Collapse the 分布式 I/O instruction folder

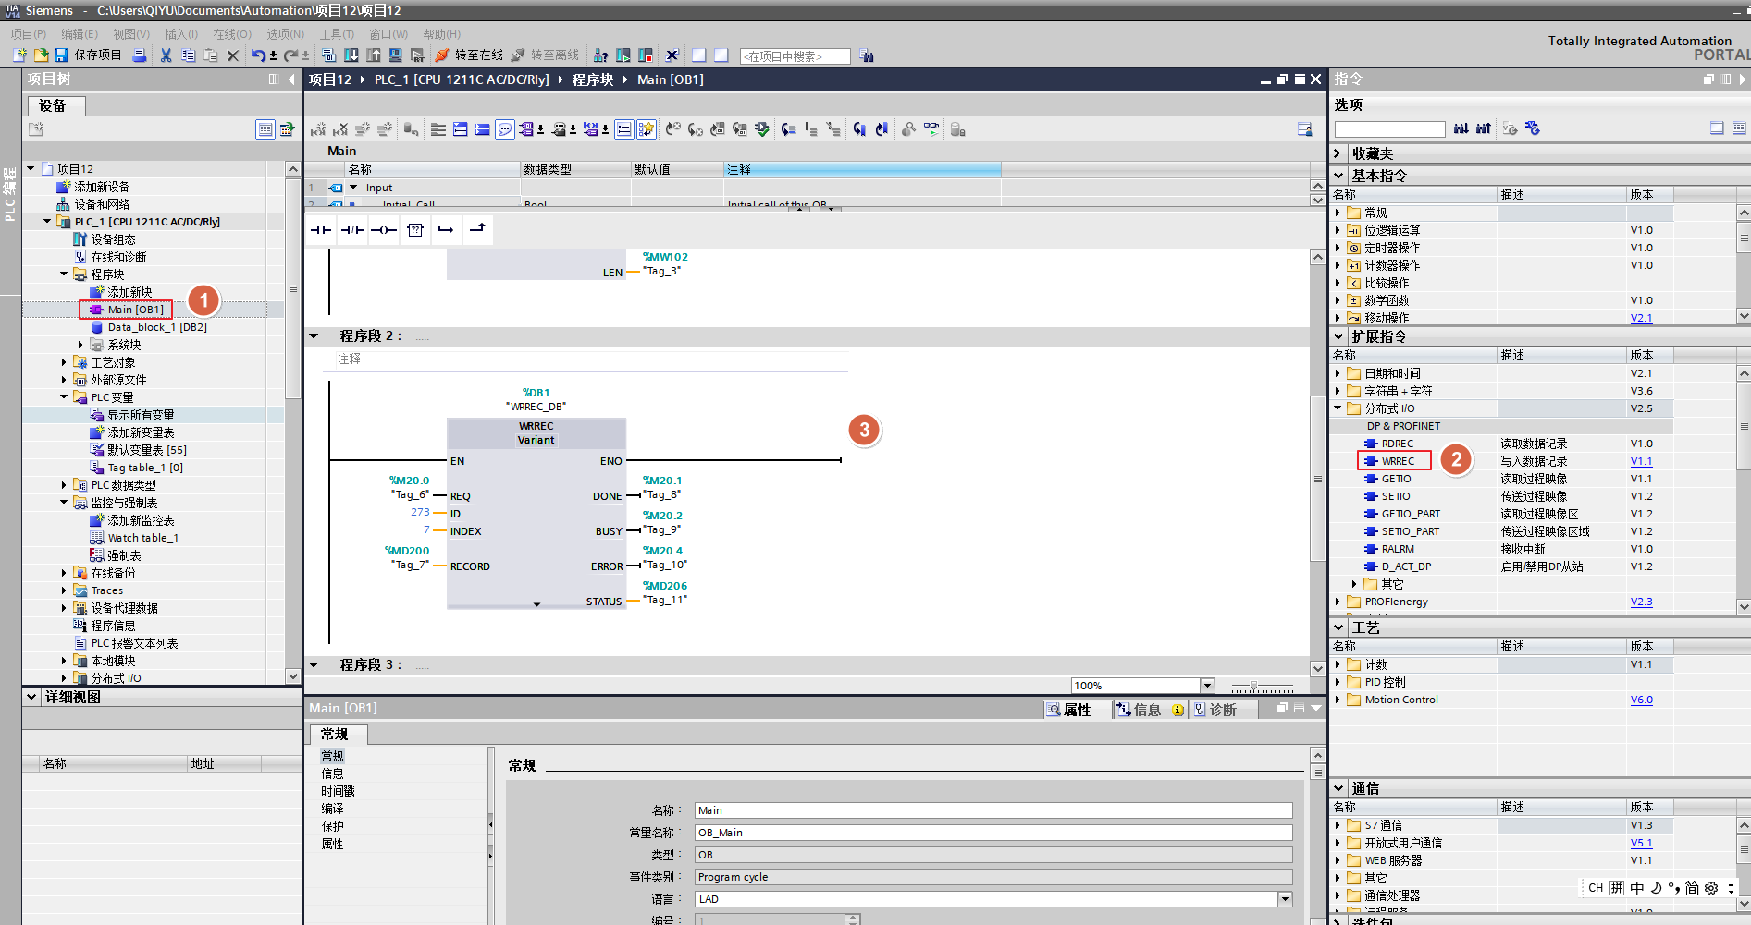(1338, 408)
